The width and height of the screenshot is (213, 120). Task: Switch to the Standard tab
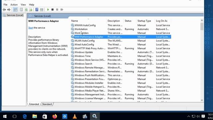pos(47,104)
